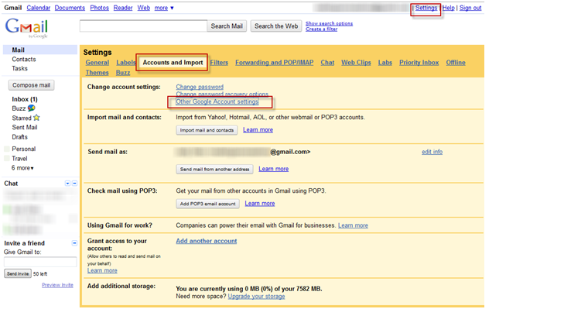Open Help link
Screen dimensions: 588x309
(448, 8)
